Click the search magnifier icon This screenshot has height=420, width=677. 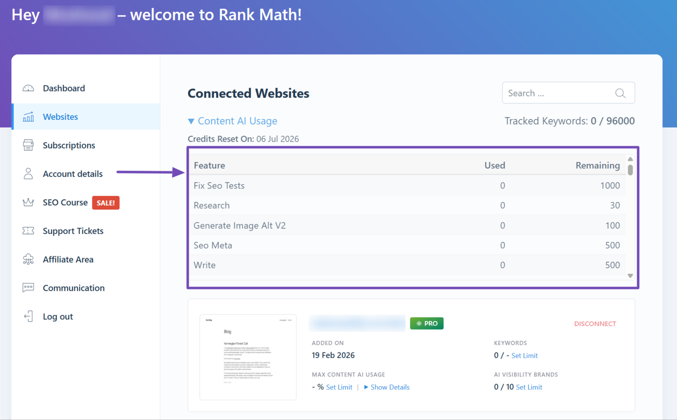pyautogui.click(x=620, y=93)
